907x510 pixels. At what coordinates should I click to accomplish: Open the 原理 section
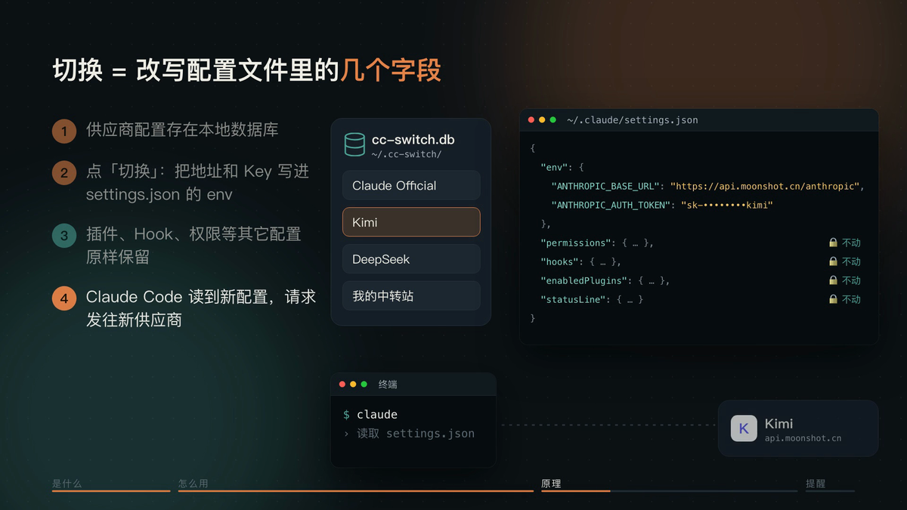tap(551, 484)
